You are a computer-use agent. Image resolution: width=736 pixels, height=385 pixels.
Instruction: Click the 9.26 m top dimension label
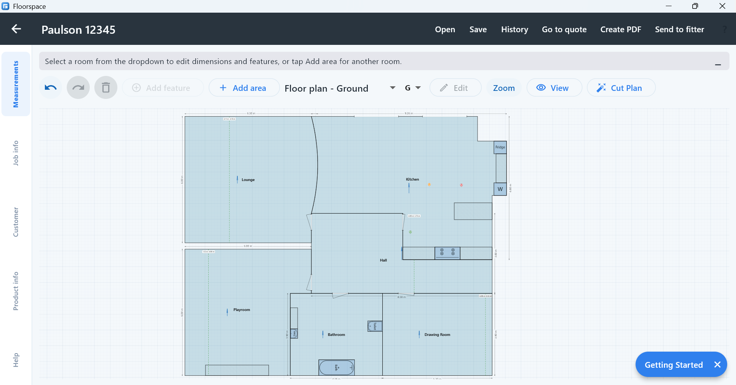(x=409, y=114)
